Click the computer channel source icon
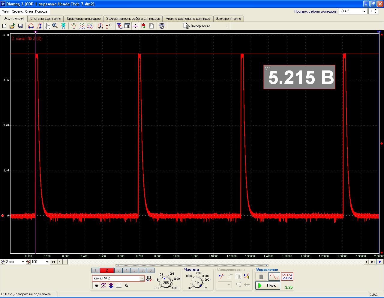This screenshot has height=298, width=384. tap(149, 279)
